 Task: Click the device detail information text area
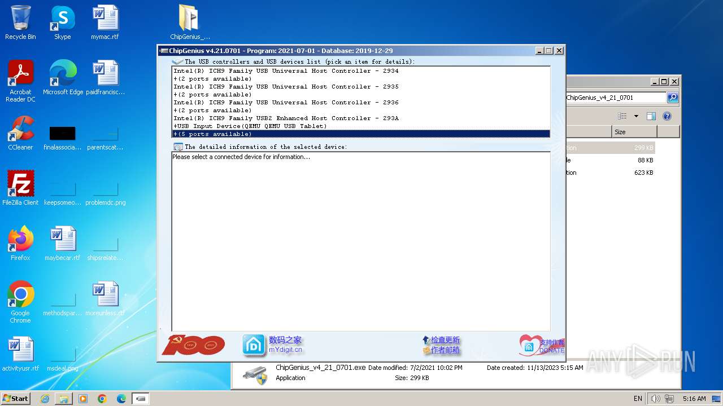[360, 241]
